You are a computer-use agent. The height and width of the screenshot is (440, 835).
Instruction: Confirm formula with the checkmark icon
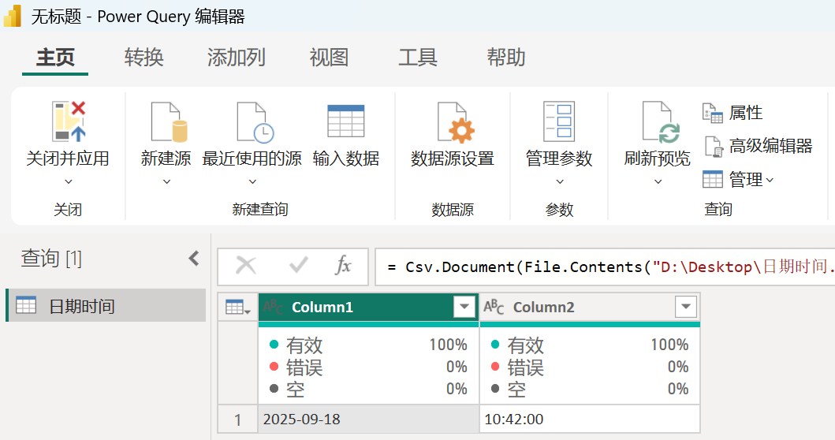pyautogui.click(x=298, y=265)
